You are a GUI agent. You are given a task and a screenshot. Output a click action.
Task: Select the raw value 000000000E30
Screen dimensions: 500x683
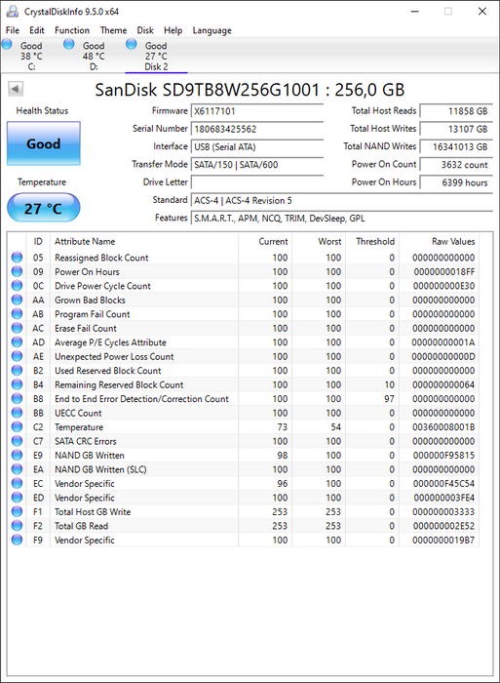click(443, 286)
